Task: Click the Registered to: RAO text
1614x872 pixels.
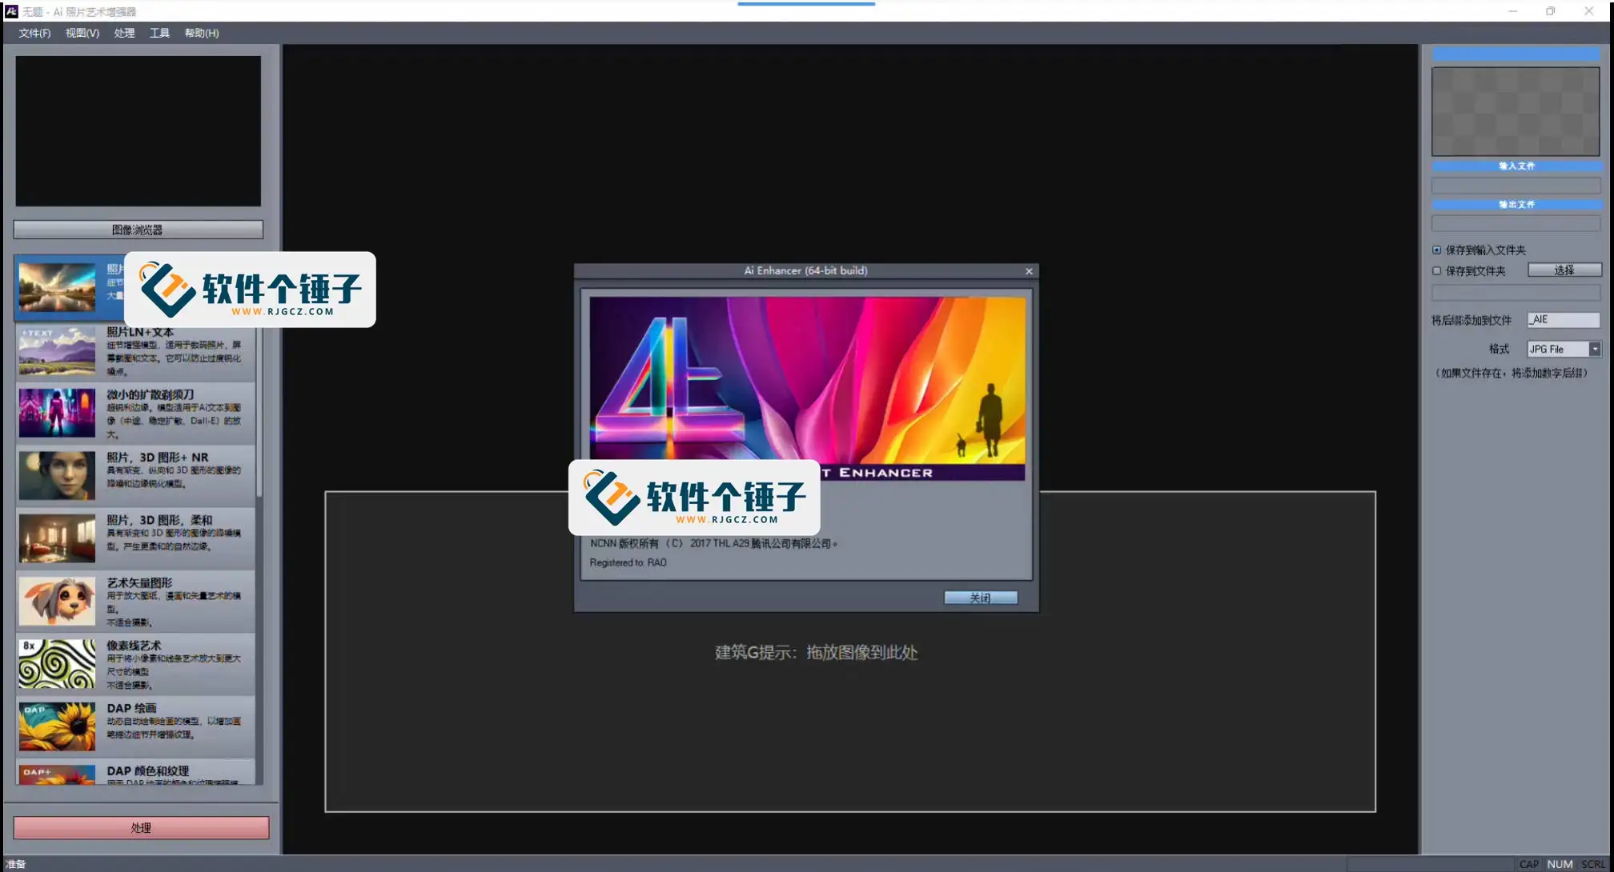Action: click(628, 562)
